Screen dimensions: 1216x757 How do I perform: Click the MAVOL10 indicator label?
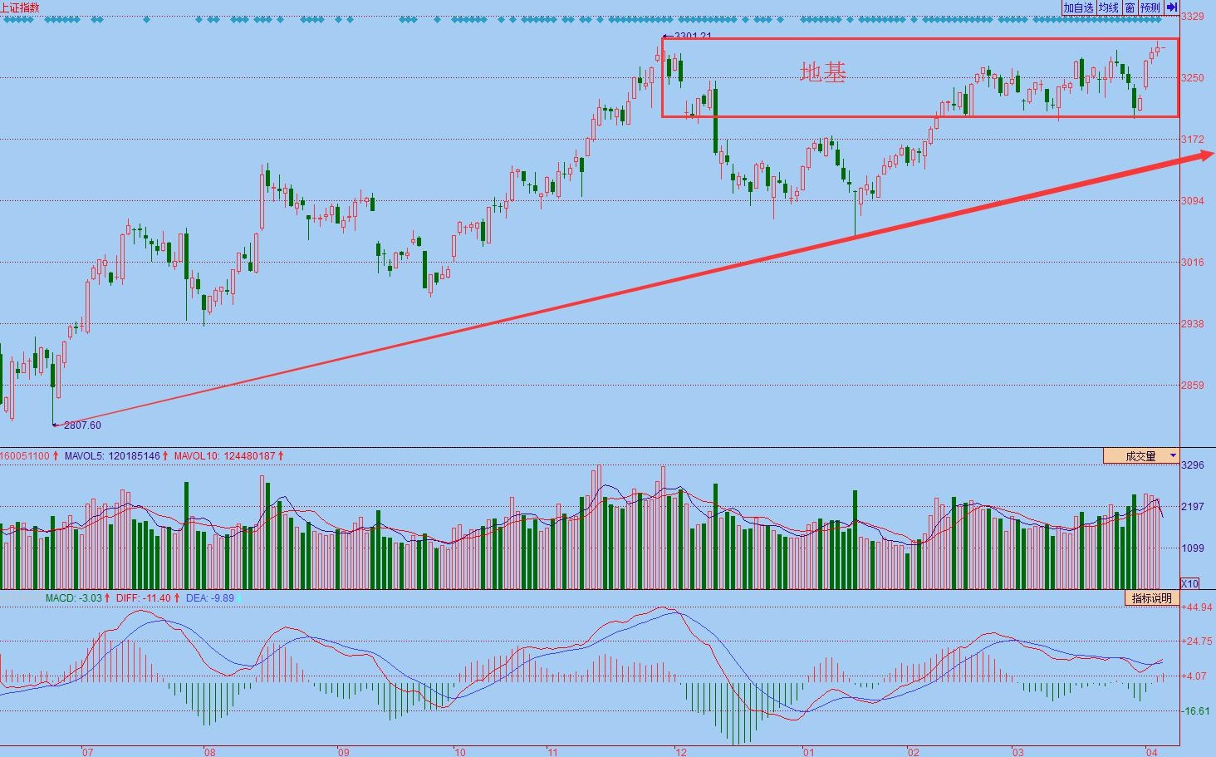228,456
